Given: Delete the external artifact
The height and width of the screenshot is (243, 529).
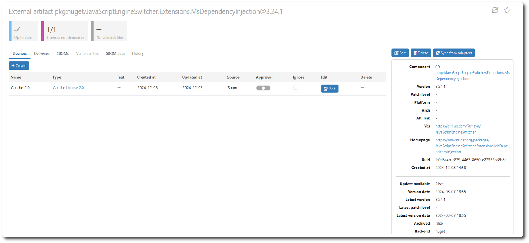Looking at the screenshot, I should 421,53.
